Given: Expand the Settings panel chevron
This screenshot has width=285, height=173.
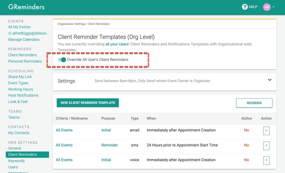Looking at the screenshot, I should [x=270, y=80].
